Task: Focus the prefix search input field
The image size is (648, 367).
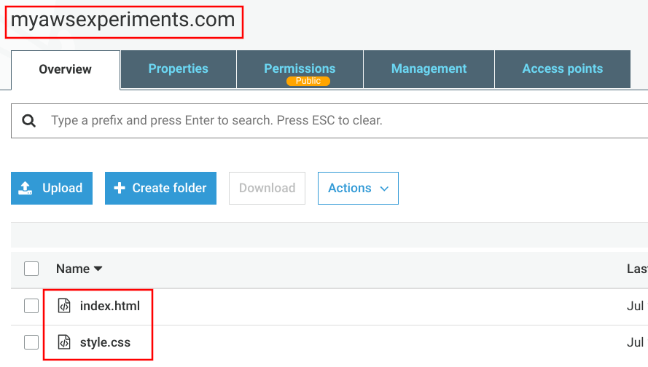Action: 331,121
